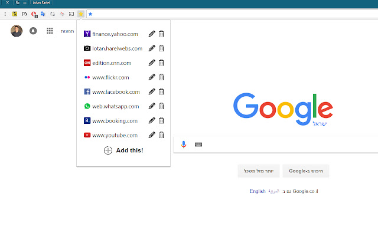
Task: Delete www.flickr.com from the list
Action: [161, 77]
